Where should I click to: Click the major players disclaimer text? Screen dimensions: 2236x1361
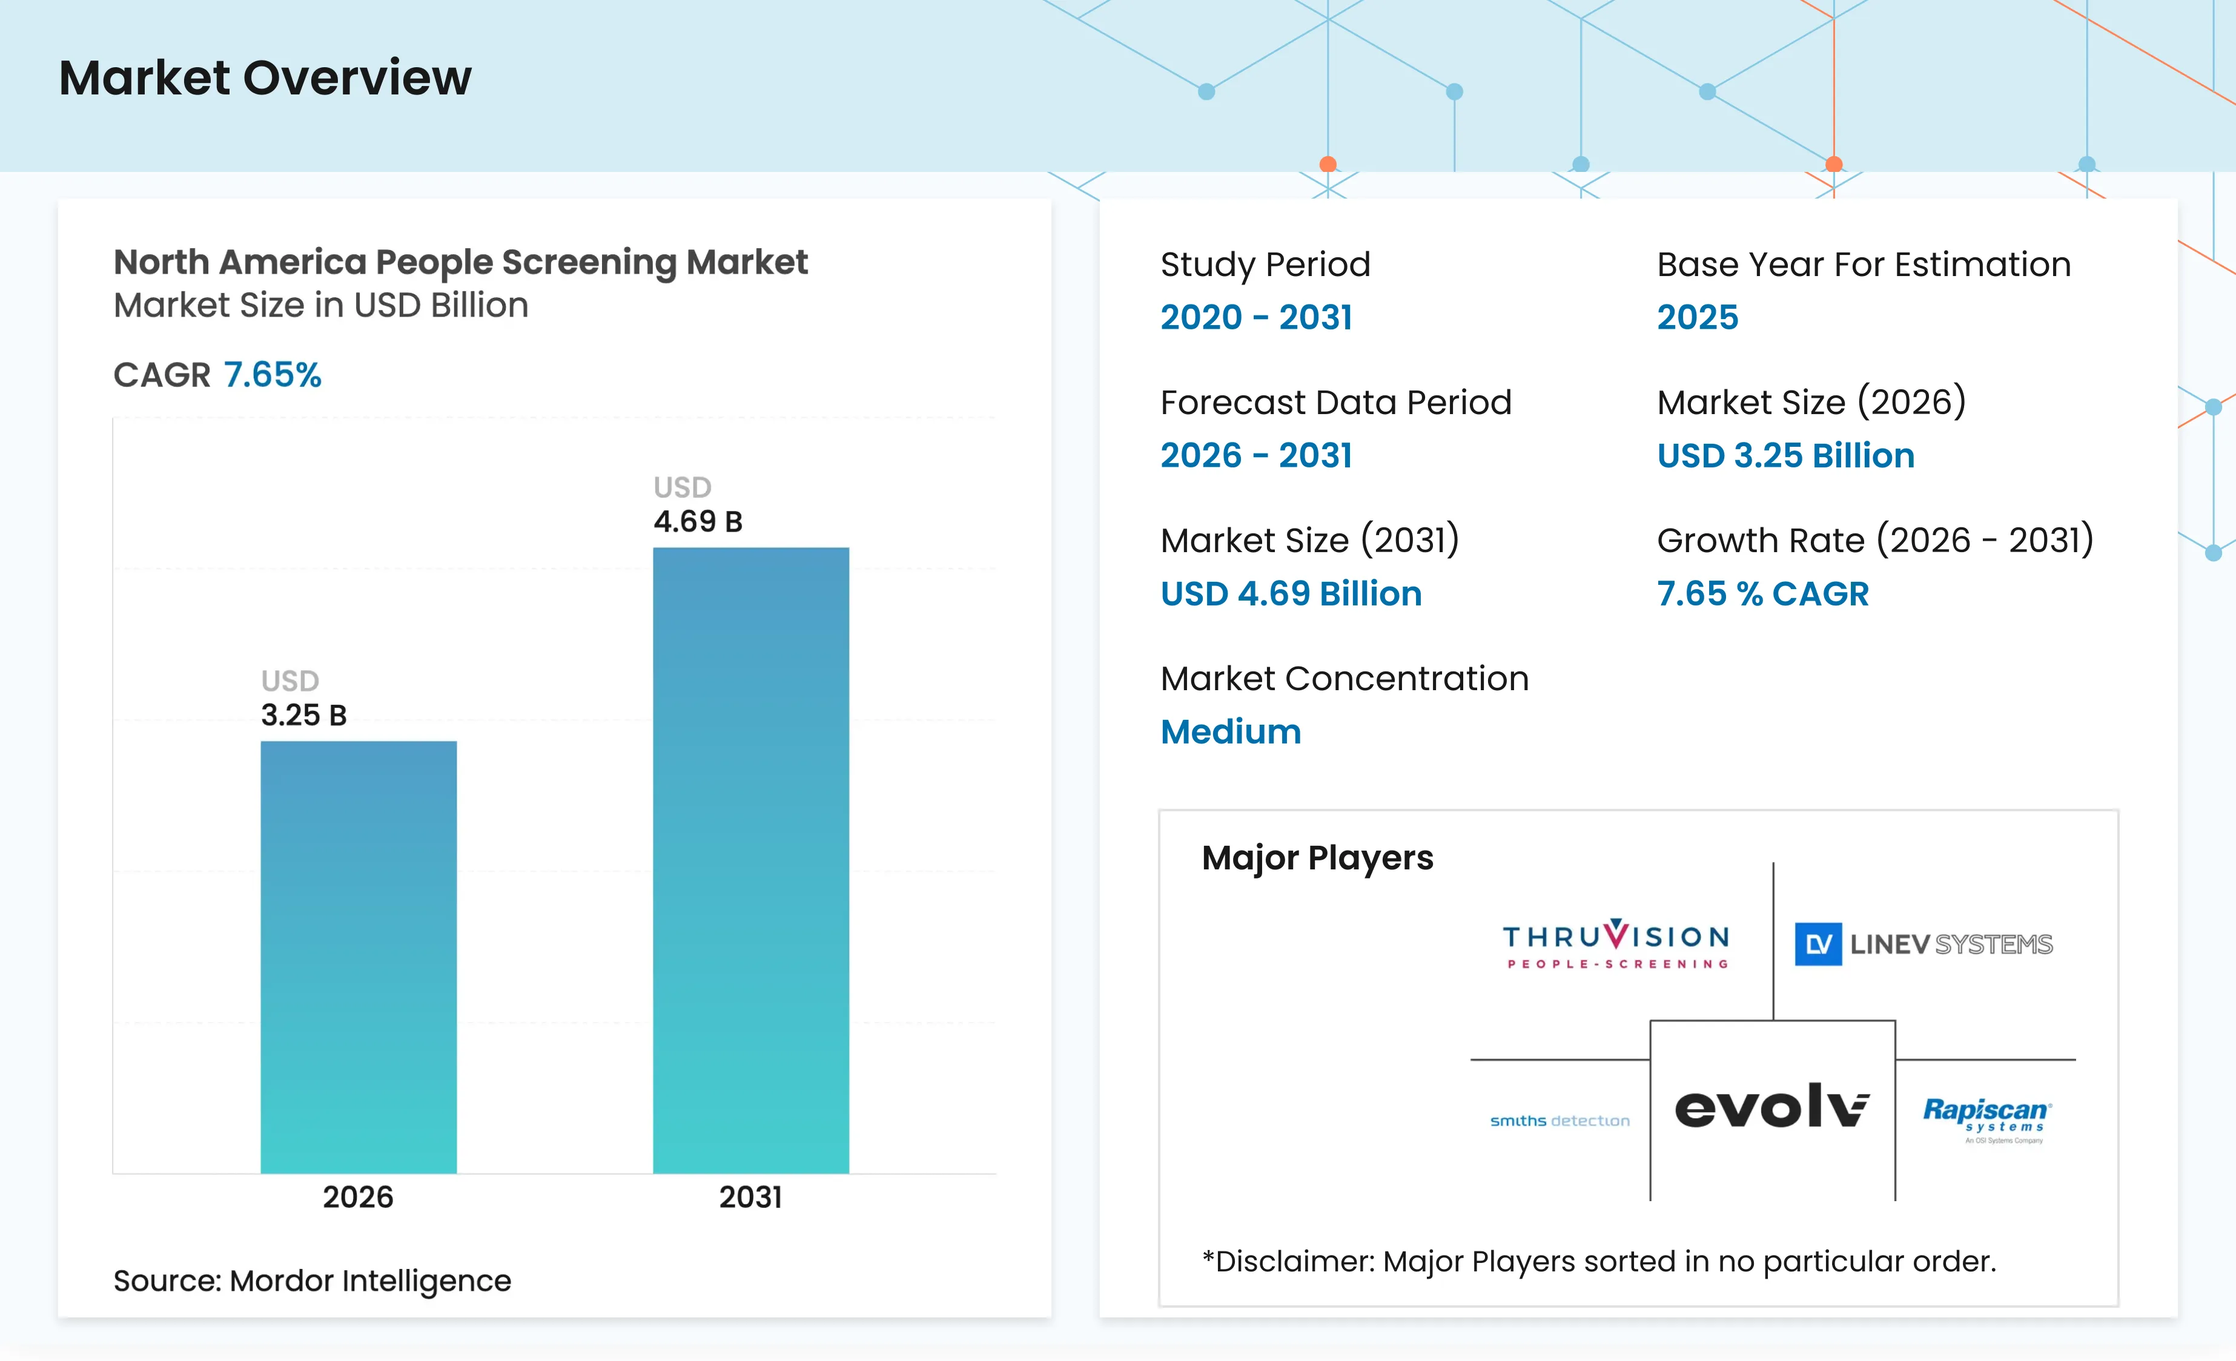[1599, 1262]
